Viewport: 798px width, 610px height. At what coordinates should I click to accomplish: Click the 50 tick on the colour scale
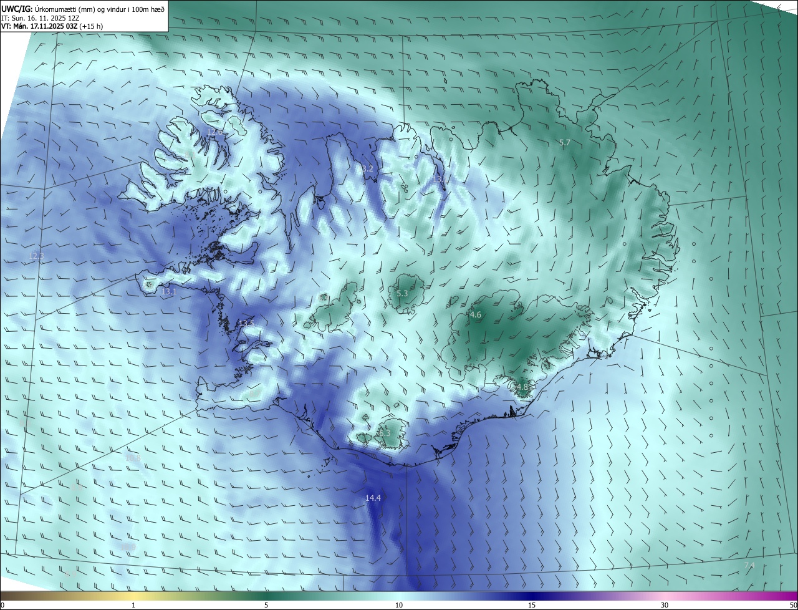(793, 605)
